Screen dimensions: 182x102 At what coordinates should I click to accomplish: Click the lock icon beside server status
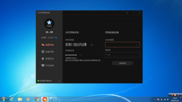coord(59,81)
